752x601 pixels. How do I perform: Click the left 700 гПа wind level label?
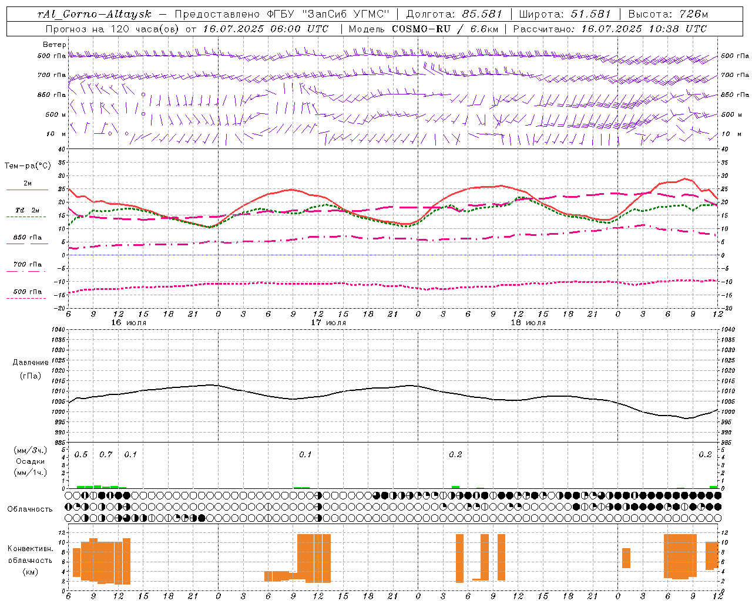tap(52, 75)
